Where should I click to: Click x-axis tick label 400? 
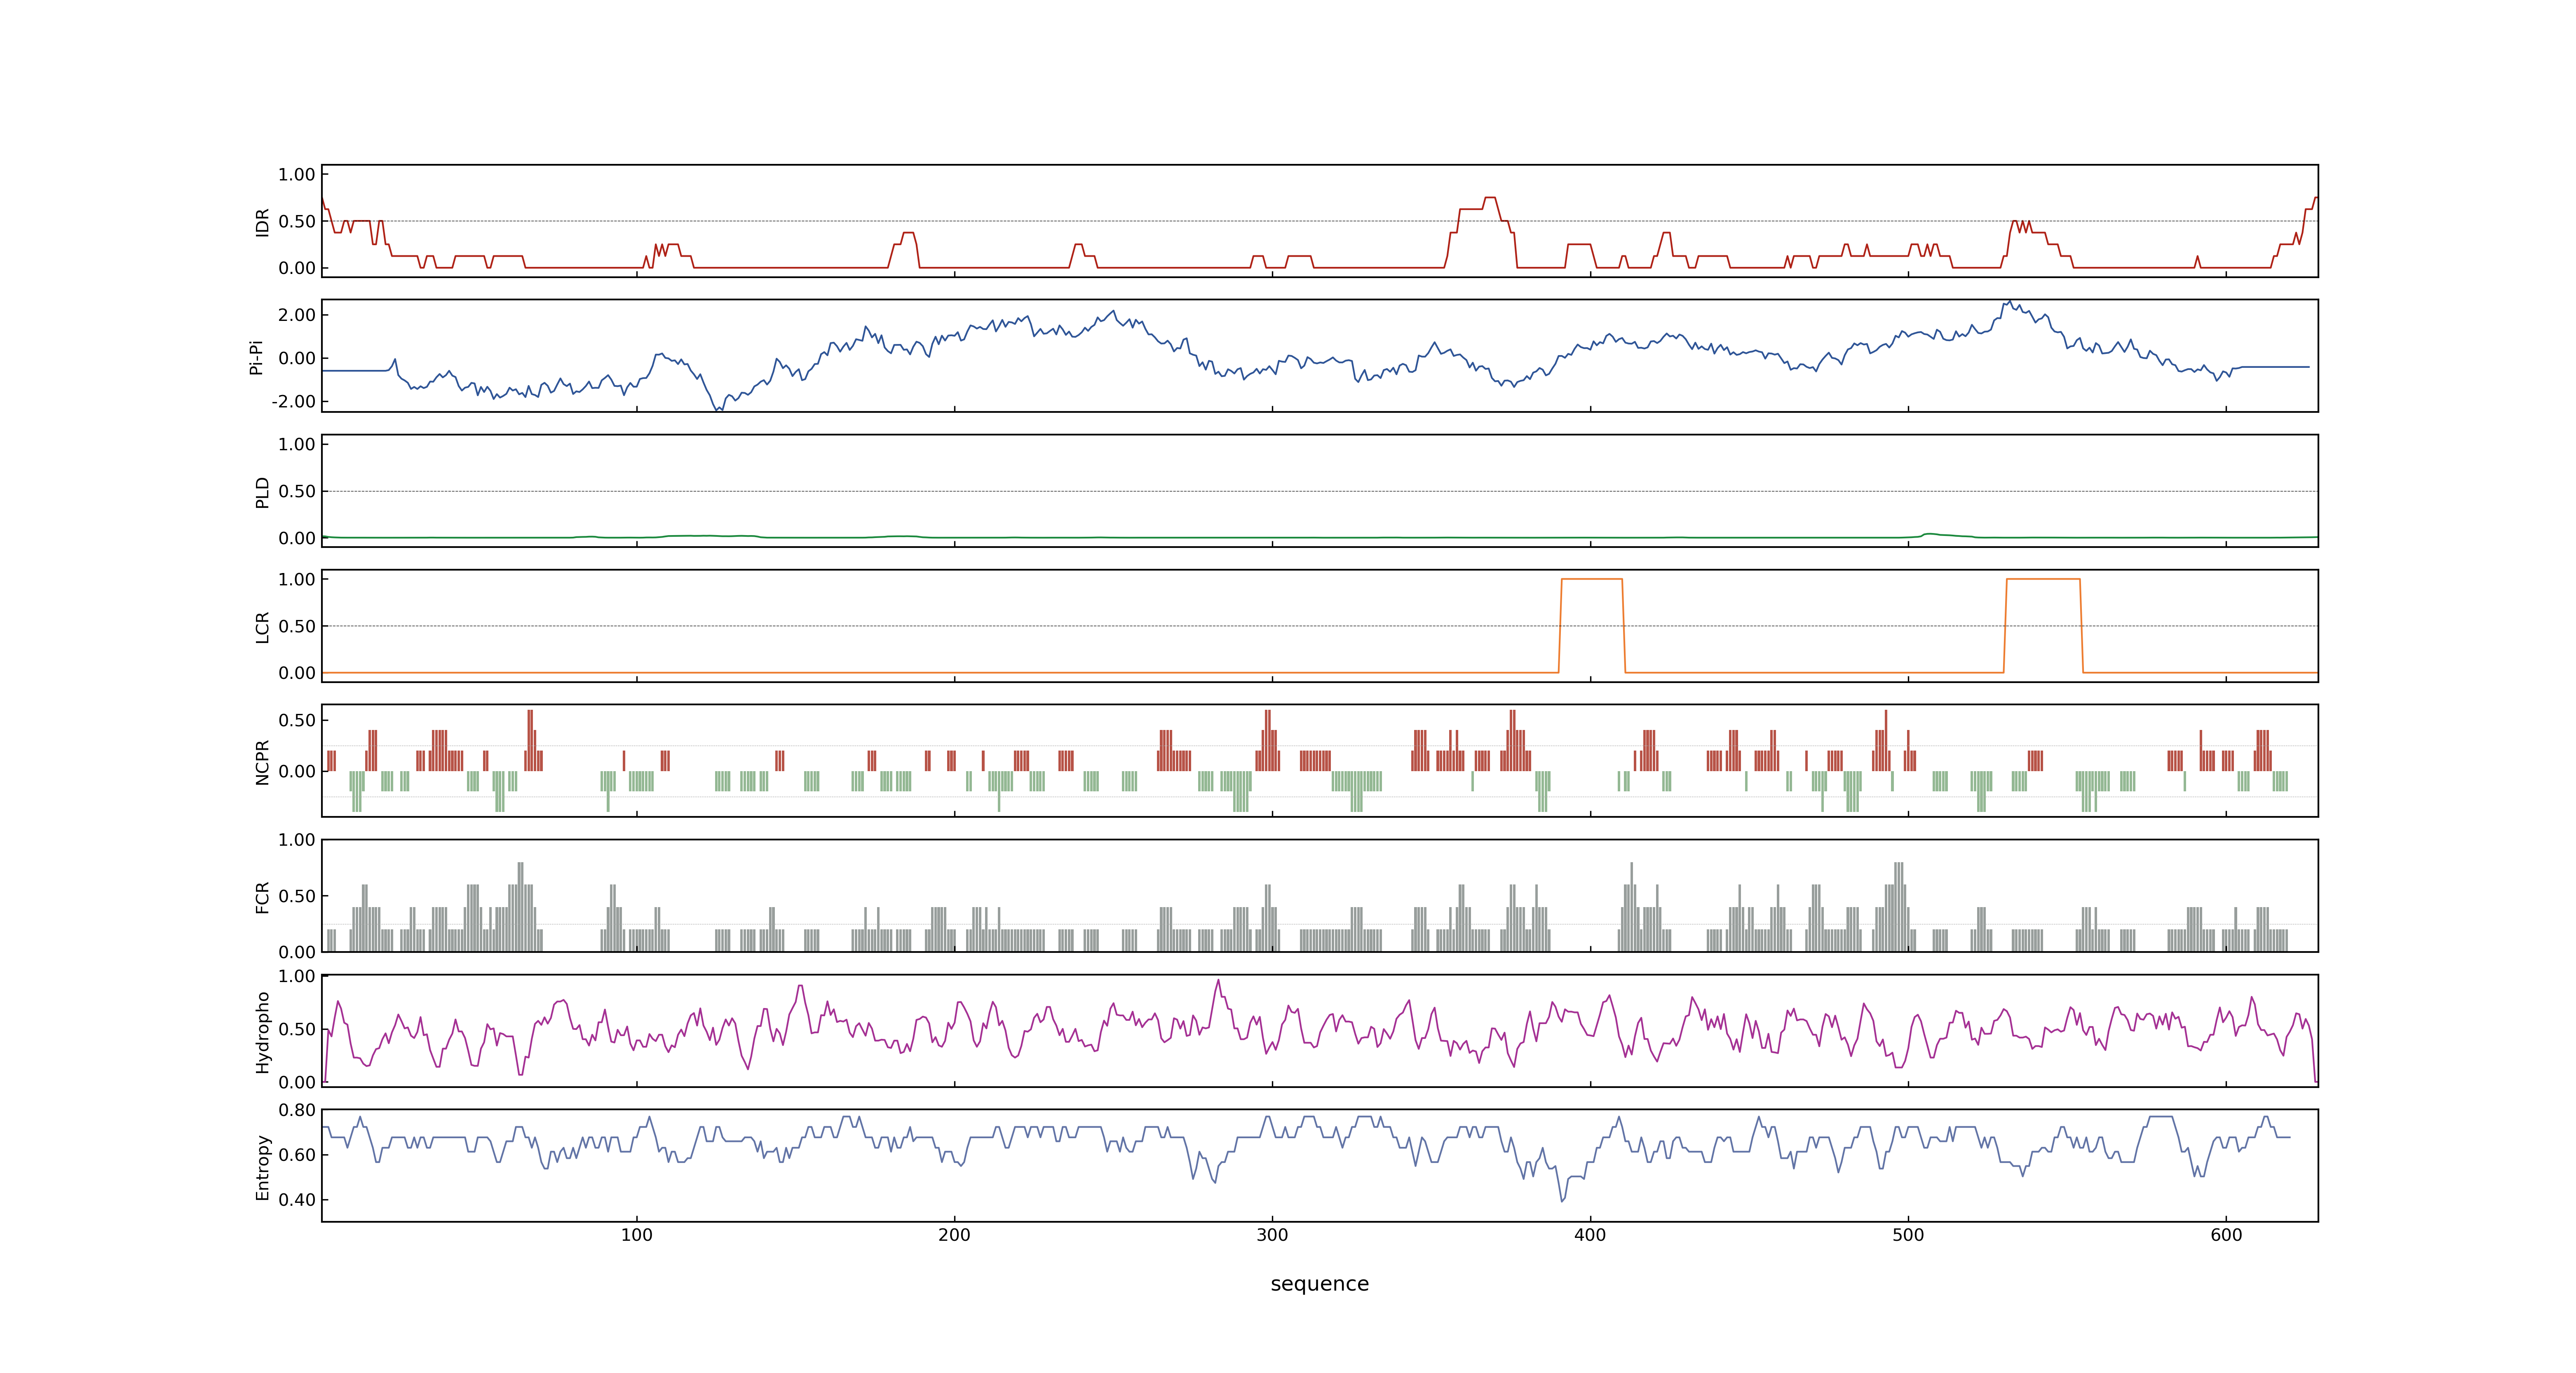click(x=1590, y=1235)
